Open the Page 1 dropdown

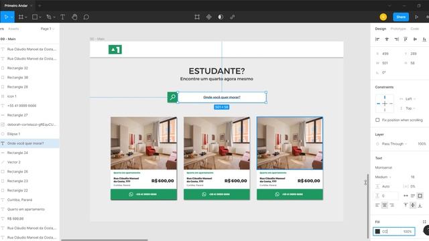point(48,29)
